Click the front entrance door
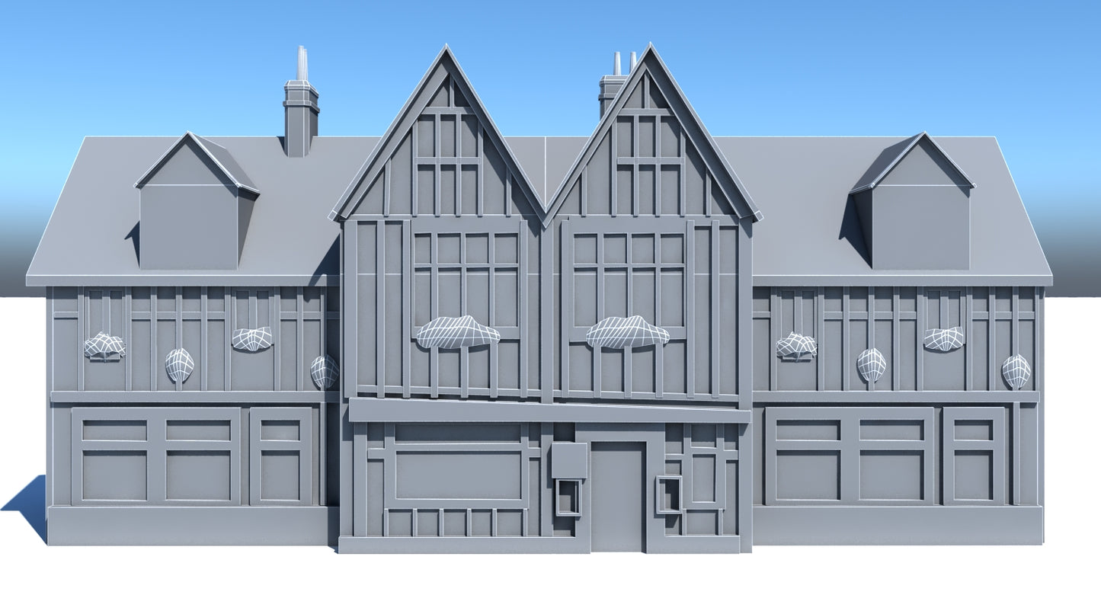 tap(616, 497)
